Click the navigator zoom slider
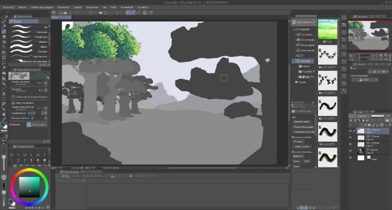Viewport: 392px width, 210px height. 363,55
